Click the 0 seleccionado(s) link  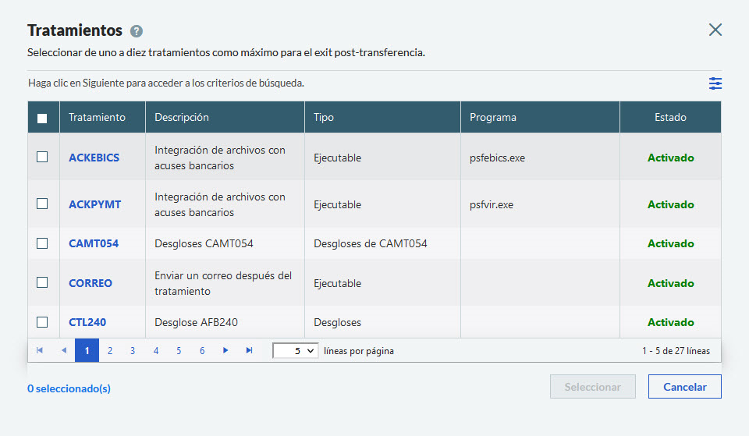tap(69, 388)
